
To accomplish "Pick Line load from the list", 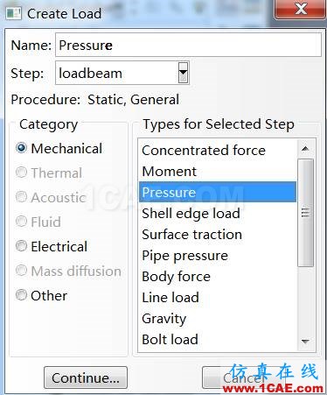I will [x=218, y=297].
